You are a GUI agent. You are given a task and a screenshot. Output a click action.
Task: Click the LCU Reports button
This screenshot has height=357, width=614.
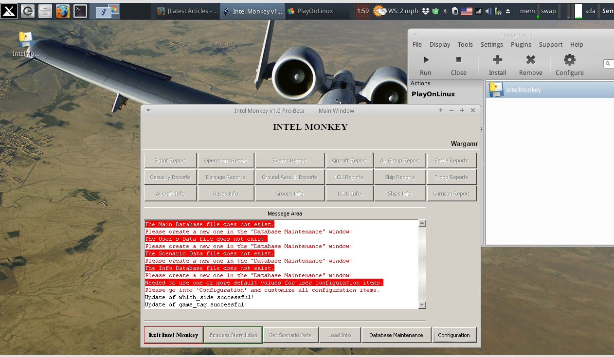[349, 177]
